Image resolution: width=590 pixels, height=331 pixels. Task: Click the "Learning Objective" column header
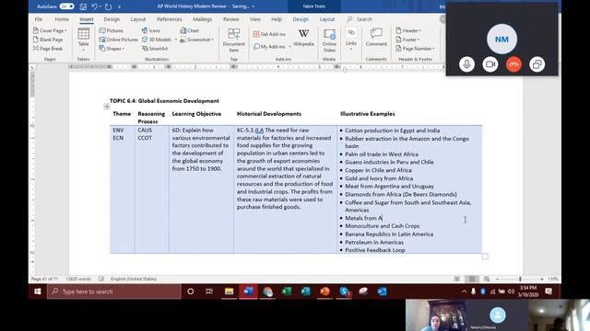click(x=196, y=114)
